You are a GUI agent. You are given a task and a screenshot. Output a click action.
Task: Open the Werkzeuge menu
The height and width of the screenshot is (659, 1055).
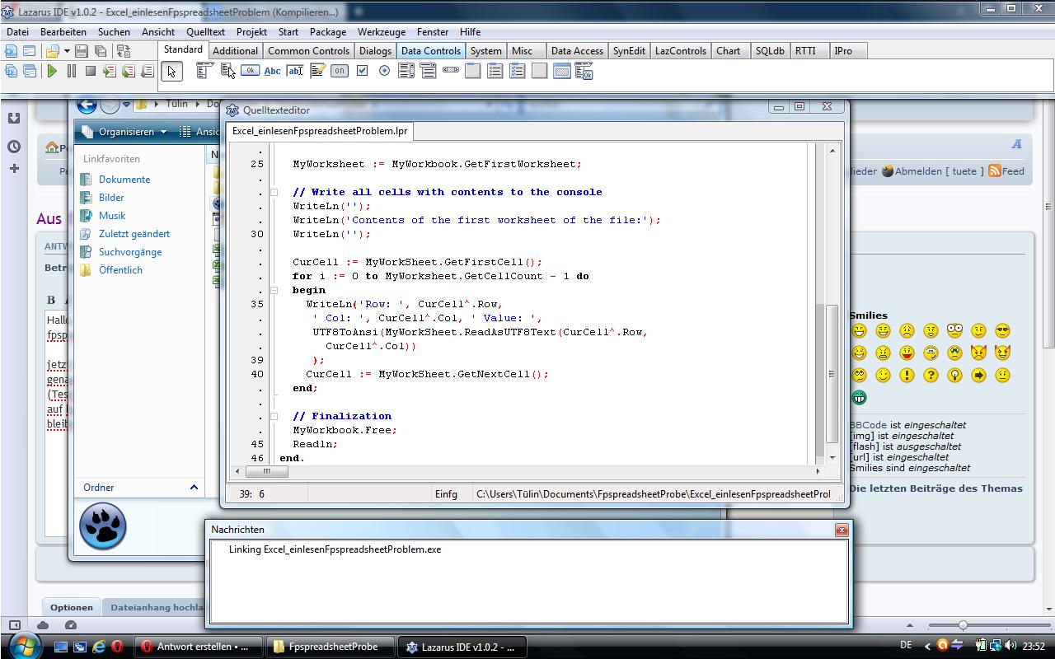(x=382, y=32)
